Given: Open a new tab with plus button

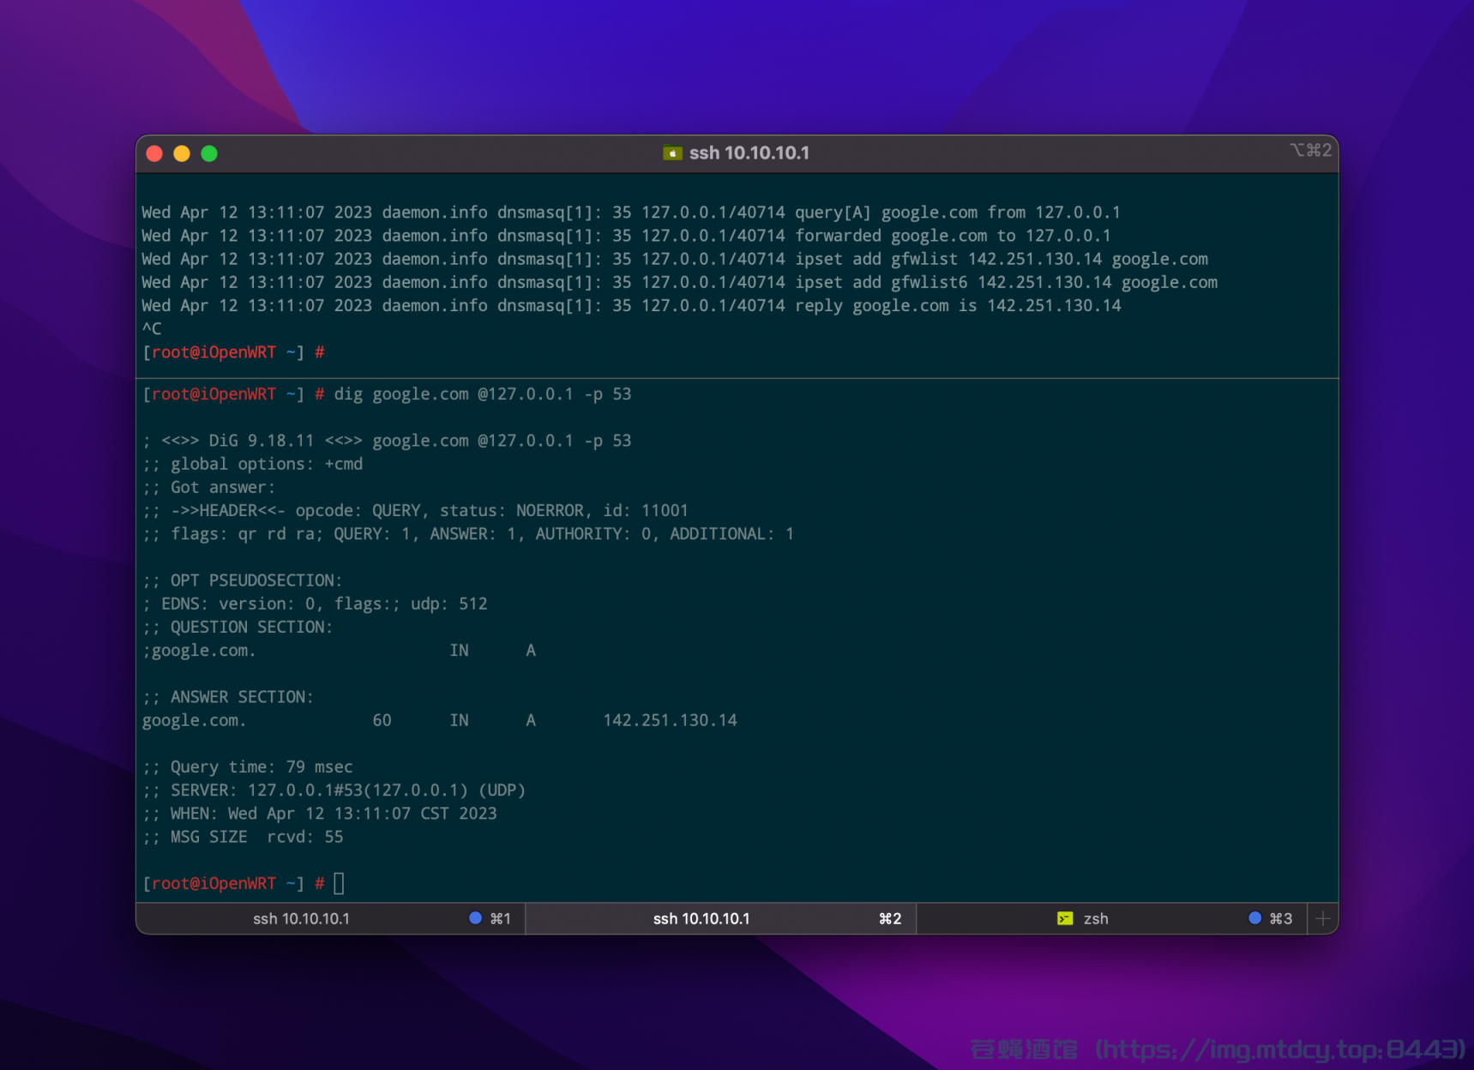Looking at the screenshot, I should point(1322,918).
